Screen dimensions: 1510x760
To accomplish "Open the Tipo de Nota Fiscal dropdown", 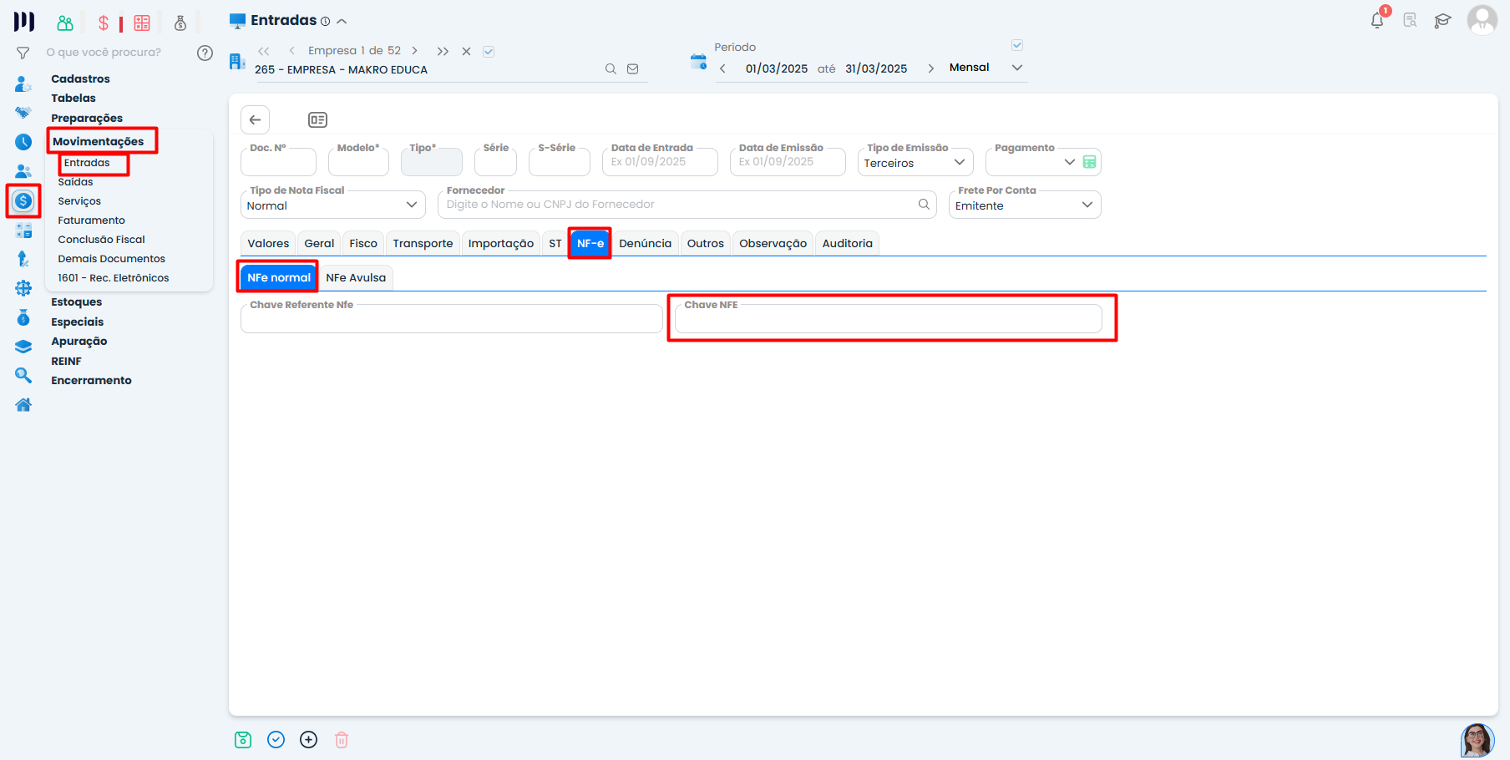I will (x=411, y=205).
